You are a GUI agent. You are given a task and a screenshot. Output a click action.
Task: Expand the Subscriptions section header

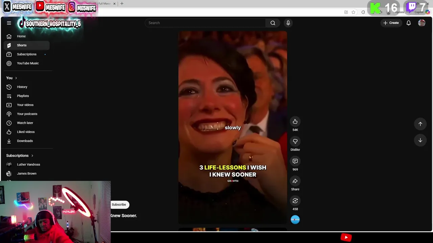[20, 156]
